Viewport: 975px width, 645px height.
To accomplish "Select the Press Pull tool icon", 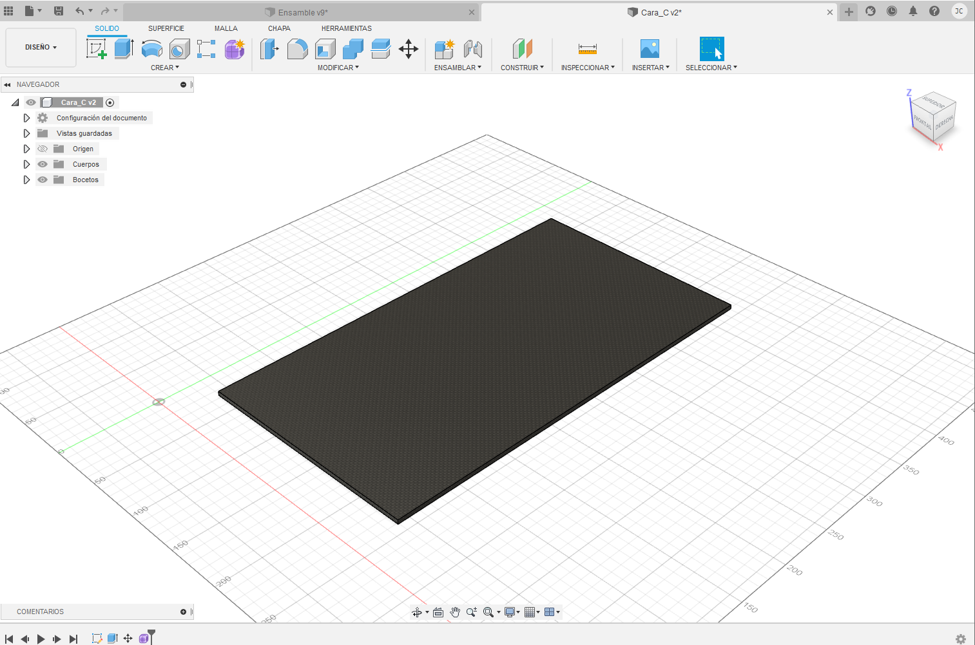I will point(269,49).
